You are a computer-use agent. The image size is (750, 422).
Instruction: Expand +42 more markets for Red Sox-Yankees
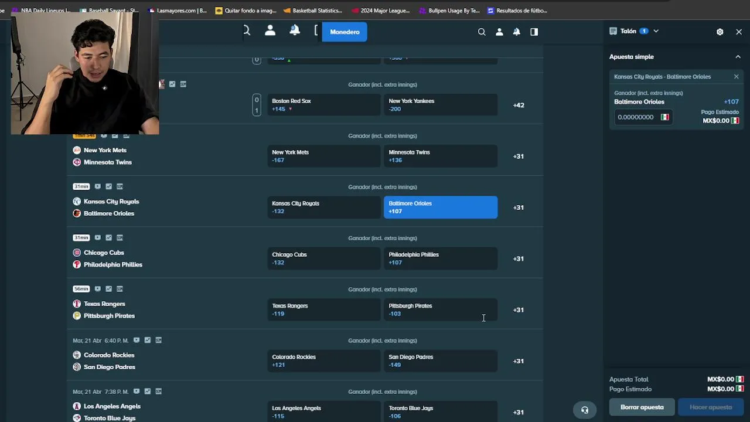click(519, 105)
